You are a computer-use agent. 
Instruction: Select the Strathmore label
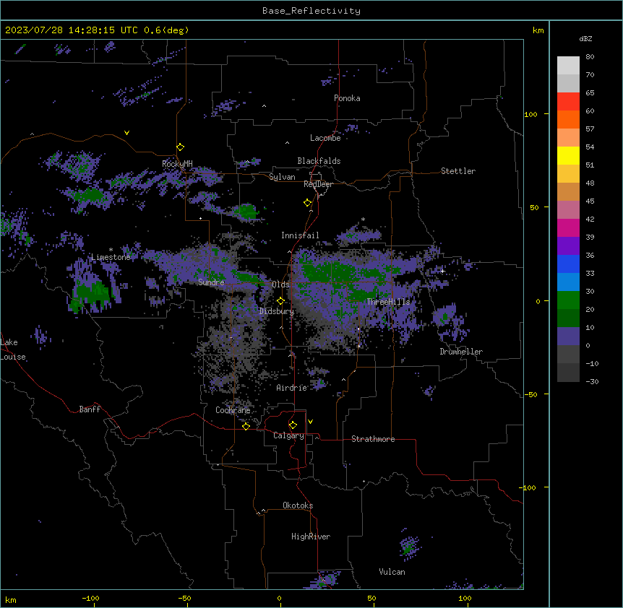coord(373,439)
